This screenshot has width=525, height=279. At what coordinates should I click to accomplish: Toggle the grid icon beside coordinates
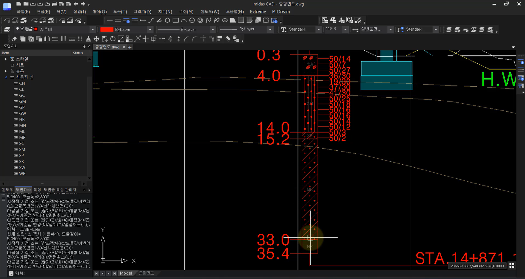coord(512,266)
